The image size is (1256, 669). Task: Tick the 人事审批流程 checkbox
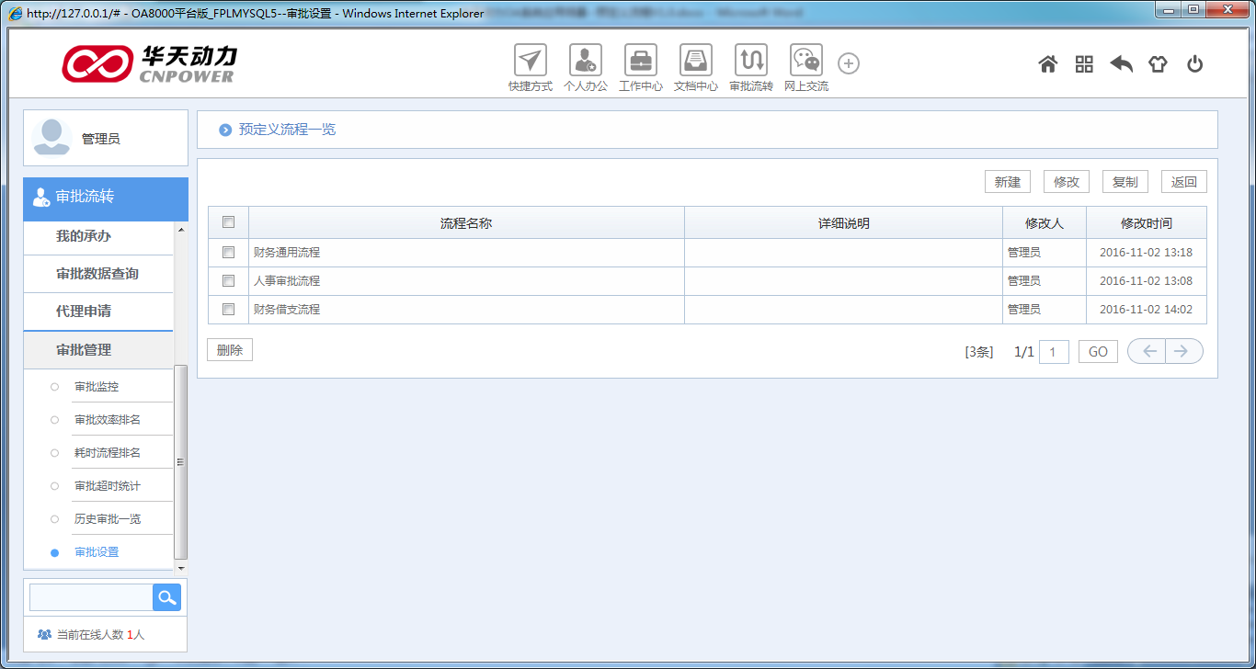coord(229,281)
